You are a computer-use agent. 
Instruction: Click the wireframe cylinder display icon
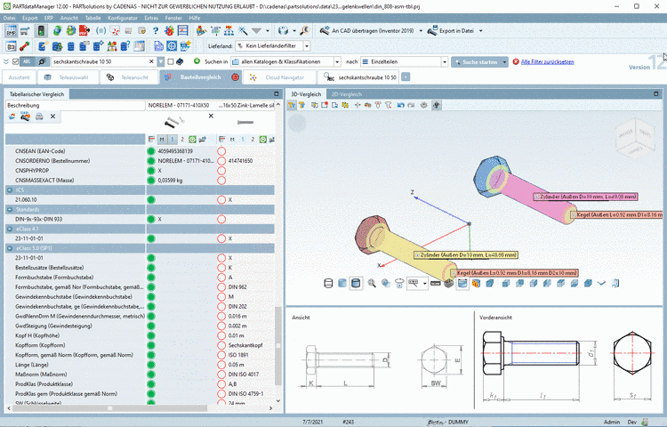click(328, 283)
